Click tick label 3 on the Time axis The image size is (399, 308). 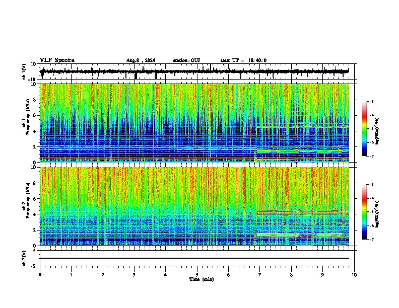point(134,275)
